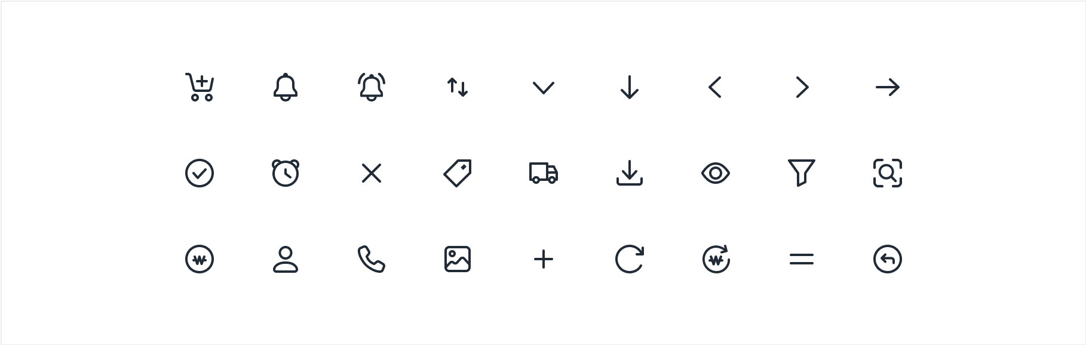This screenshot has width=1086, height=345.
Task: Click the delivery truck icon
Action: 544,173
